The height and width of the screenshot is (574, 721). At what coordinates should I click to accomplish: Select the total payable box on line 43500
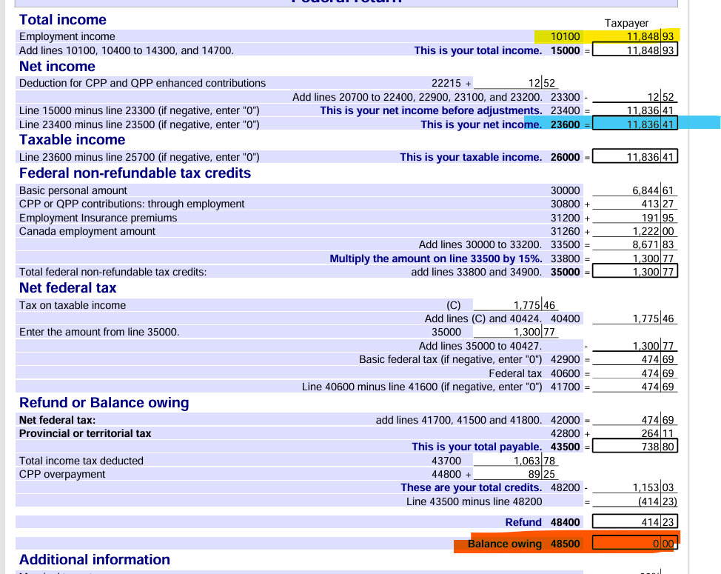coord(635,447)
